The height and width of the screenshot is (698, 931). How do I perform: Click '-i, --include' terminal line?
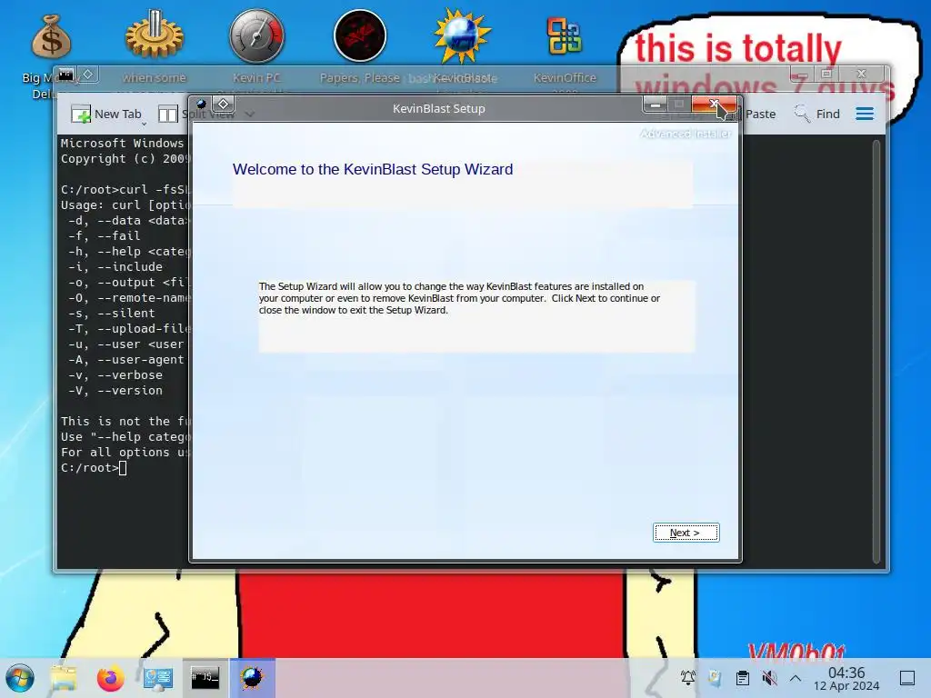[115, 266]
